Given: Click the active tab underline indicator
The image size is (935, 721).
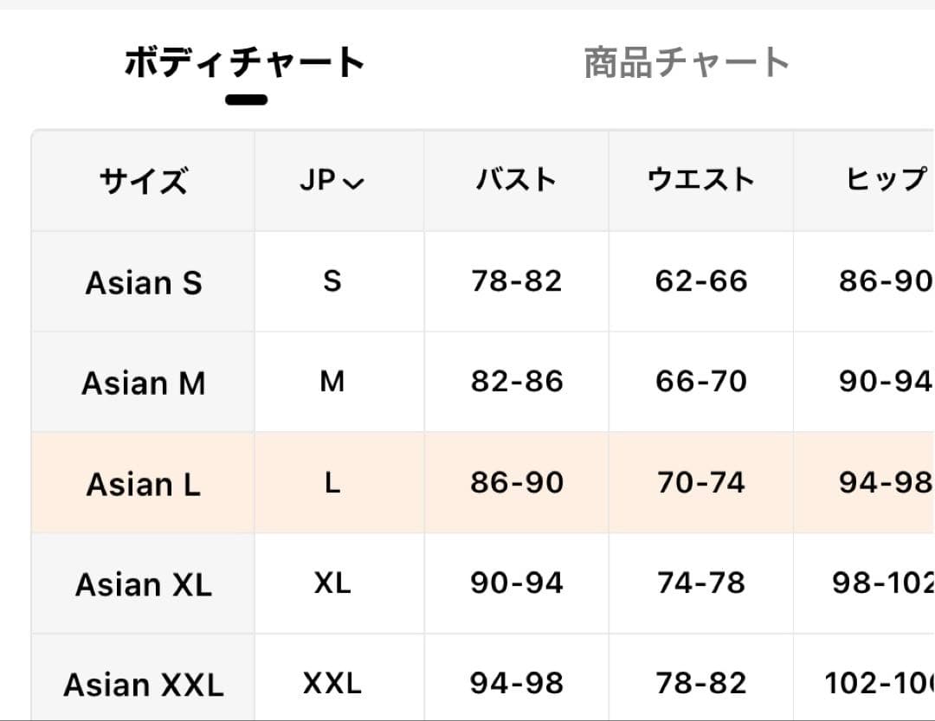Looking at the screenshot, I should (x=246, y=100).
